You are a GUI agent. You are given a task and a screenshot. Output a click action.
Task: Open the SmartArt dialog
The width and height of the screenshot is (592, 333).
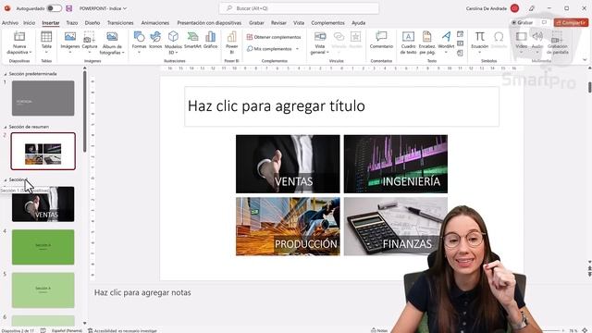(x=192, y=41)
